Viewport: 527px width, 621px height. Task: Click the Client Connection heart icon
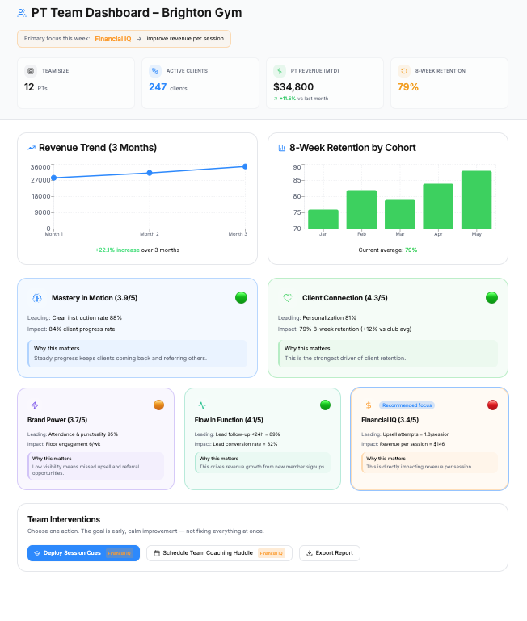tap(287, 298)
